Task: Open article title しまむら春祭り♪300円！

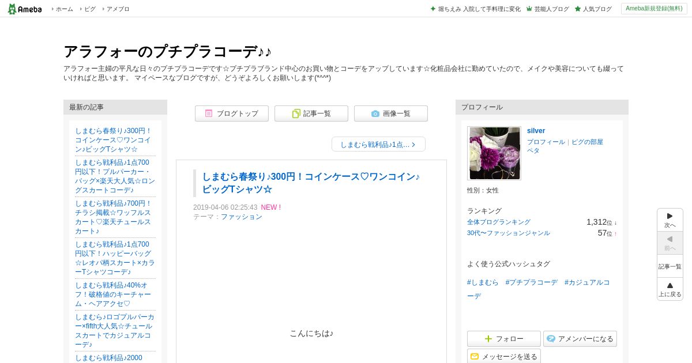Action: pyautogui.click(x=311, y=183)
